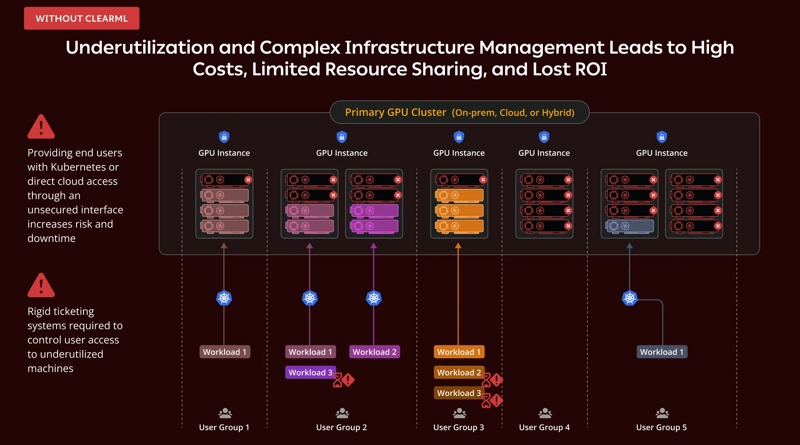This screenshot has height=445, width=800.
Task: Click the WITHOUT CLEARML red badge
Action: (82, 18)
